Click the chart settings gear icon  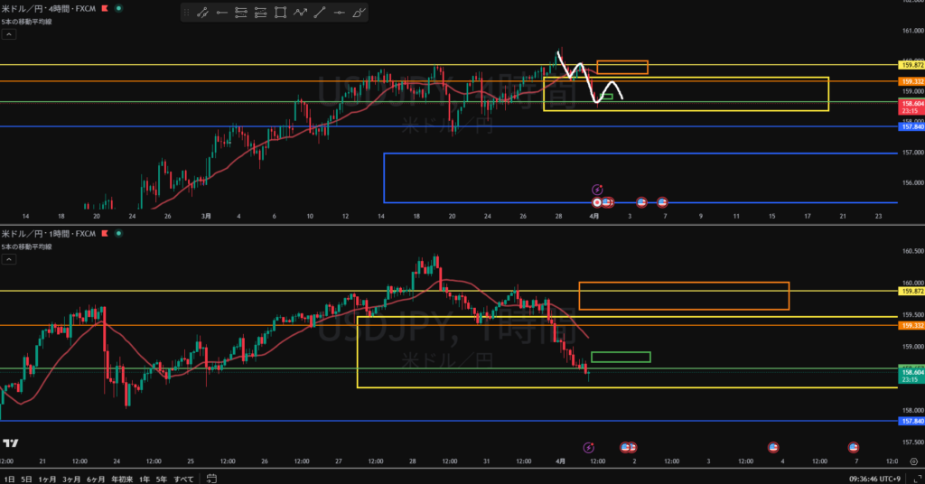pos(911,461)
